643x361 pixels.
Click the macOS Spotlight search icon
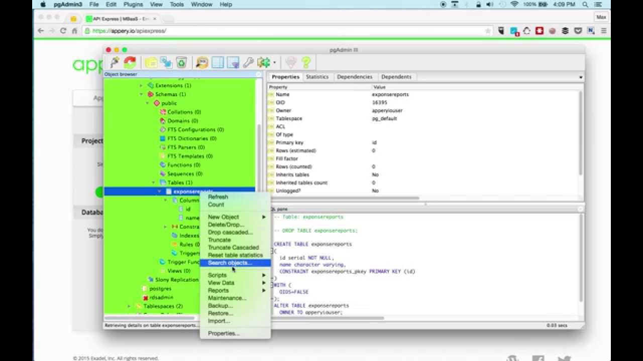[x=585, y=5]
